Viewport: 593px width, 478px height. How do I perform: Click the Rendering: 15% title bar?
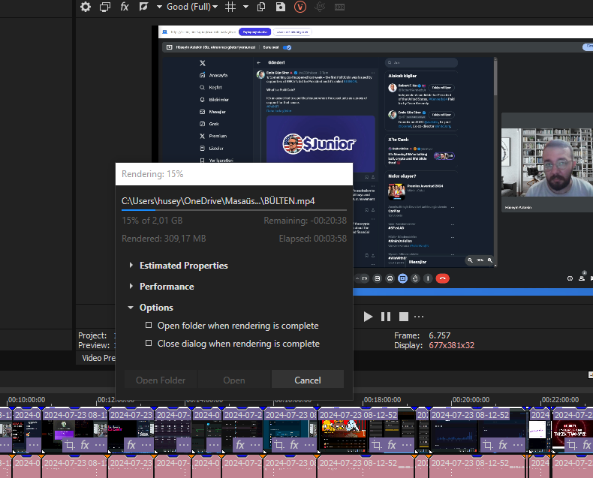pos(234,174)
